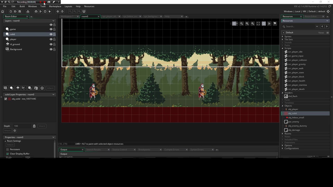Hide the til_ground layer

[51, 44]
